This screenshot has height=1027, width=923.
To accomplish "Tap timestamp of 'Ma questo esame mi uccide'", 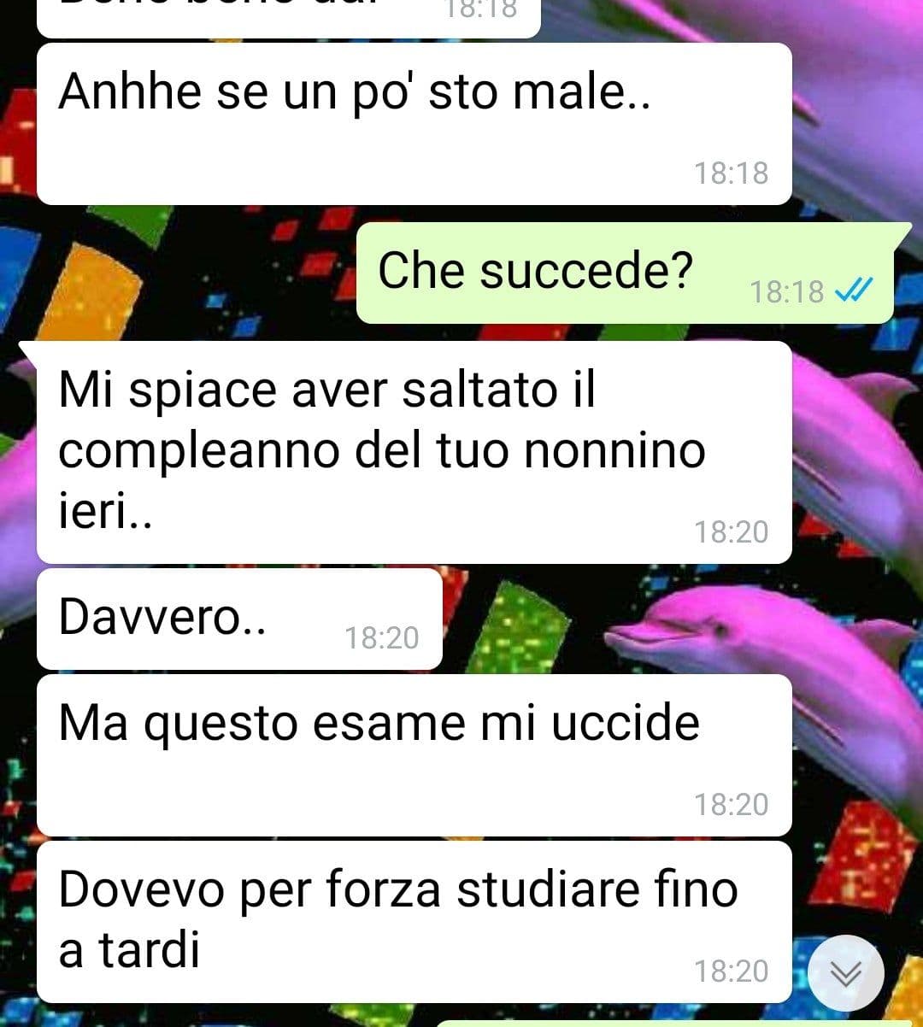I will (731, 805).
